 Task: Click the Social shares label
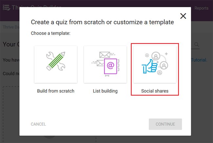click(155, 91)
